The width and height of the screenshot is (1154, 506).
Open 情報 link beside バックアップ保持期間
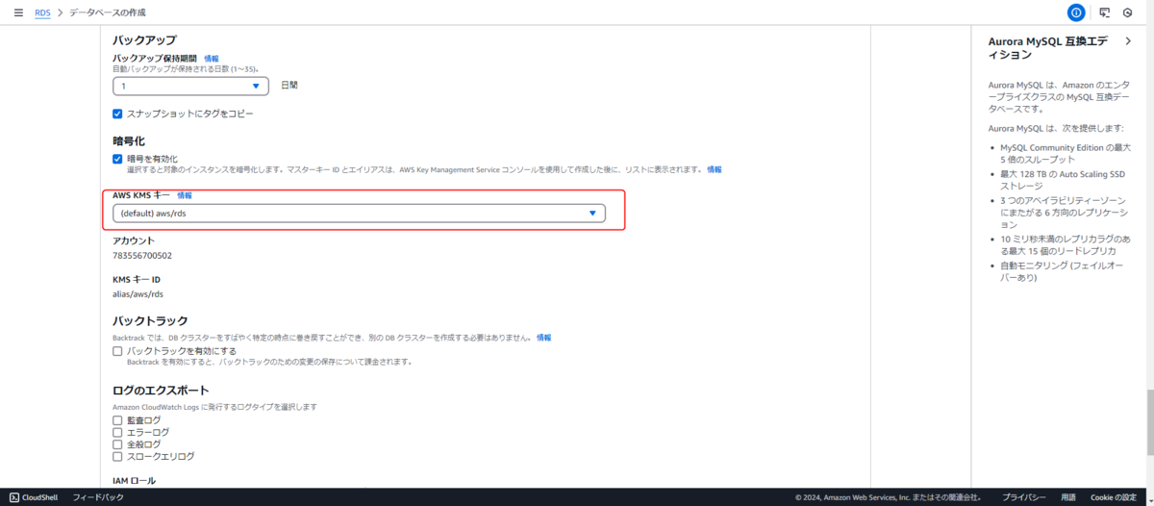(x=212, y=59)
